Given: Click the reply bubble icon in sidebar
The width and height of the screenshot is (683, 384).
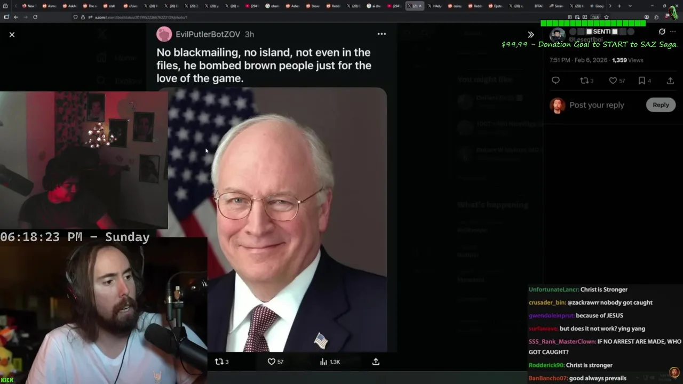Looking at the screenshot, I should 555,81.
